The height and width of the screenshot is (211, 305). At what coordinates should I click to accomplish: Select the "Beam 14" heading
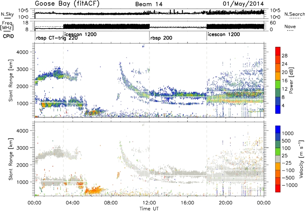[x=149, y=4]
